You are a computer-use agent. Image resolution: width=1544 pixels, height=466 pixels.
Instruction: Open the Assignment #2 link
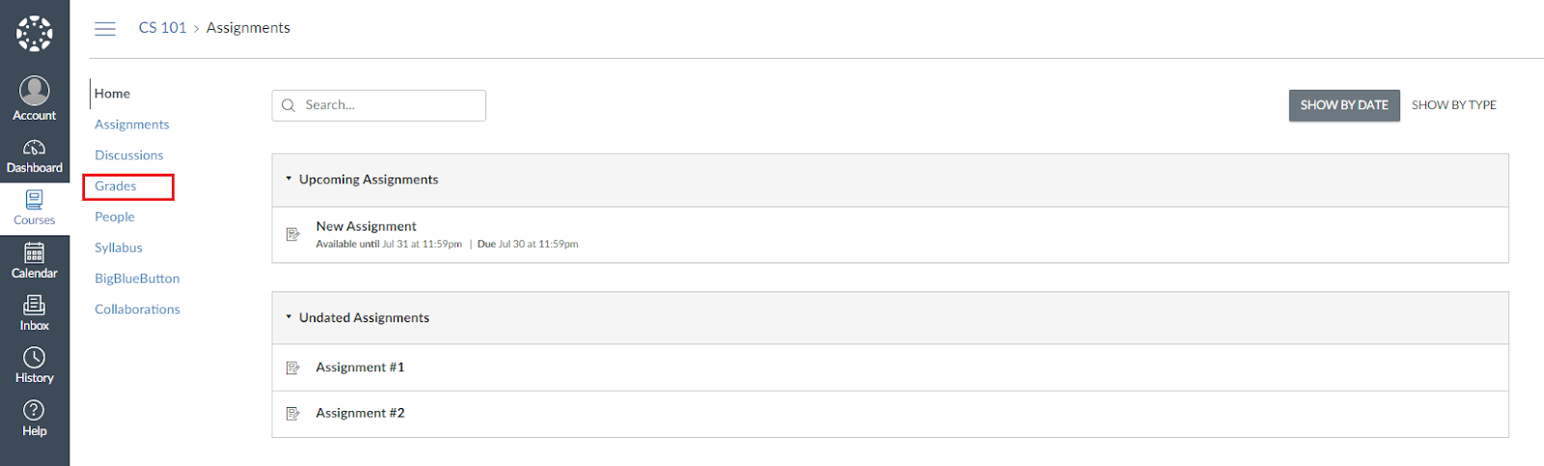tap(361, 413)
